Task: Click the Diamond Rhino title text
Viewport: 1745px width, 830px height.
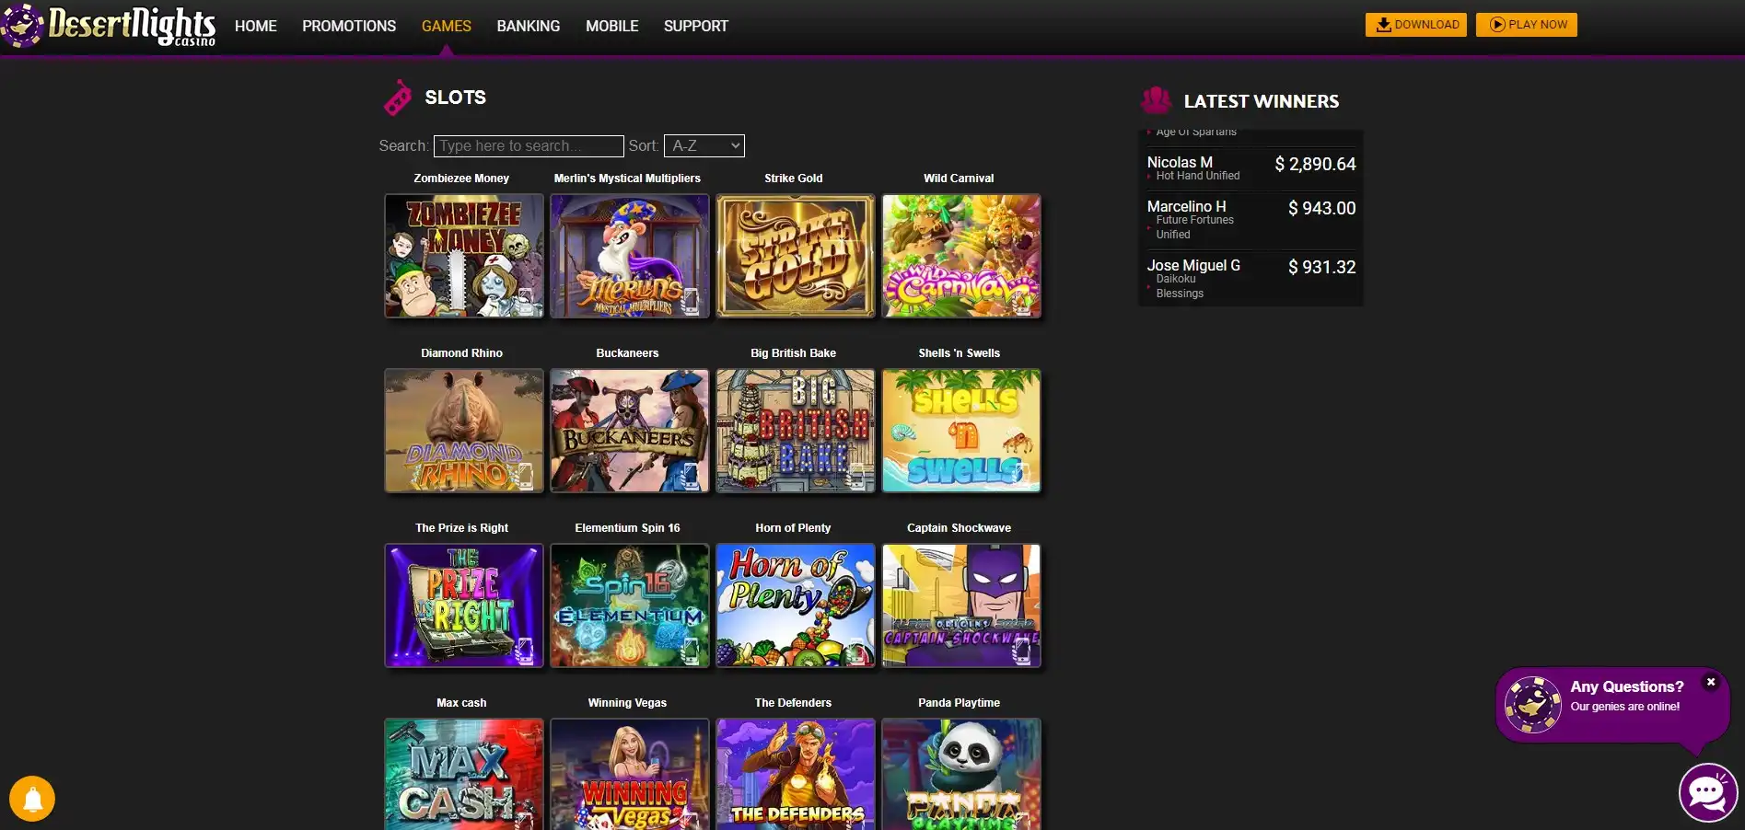Action: click(x=461, y=353)
